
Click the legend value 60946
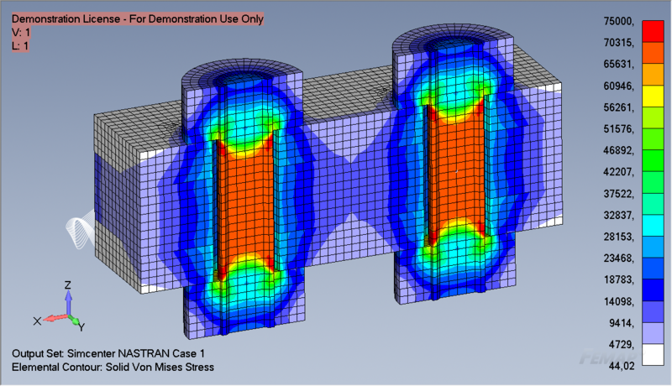(618, 86)
